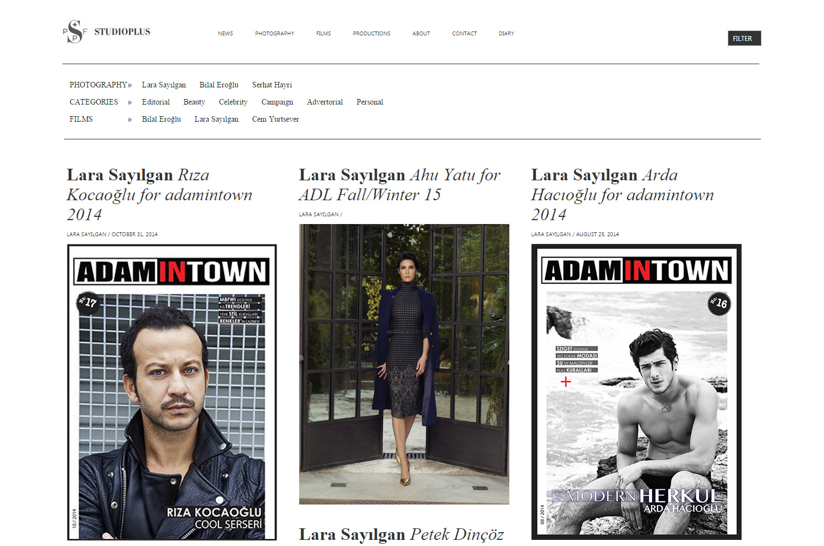Filter photography by Serhat Hayri

(272, 85)
